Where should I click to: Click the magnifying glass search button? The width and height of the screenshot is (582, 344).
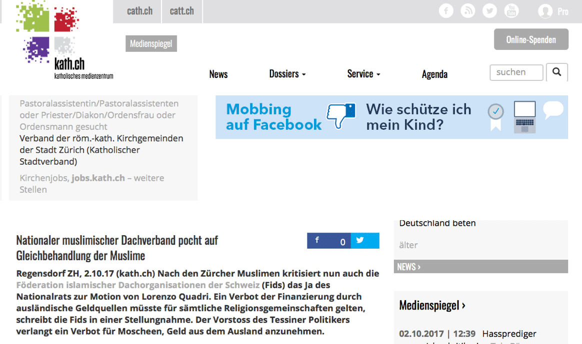(557, 72)
